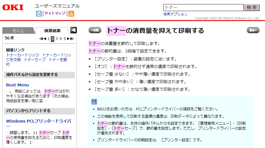The width and height of the screenshot is (265, 148).
Task: Switch to the もくじ tab
Action: click(x=18, y=31)
